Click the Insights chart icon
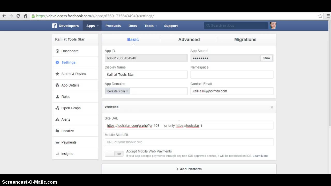 click(x=57, y=154)
